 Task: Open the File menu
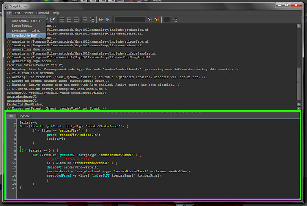click(x=9, y=13)
